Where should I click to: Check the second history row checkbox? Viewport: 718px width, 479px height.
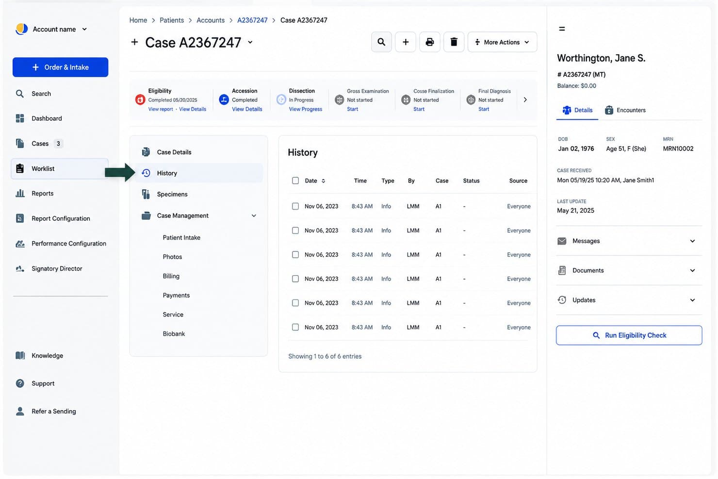coord(295,231)
